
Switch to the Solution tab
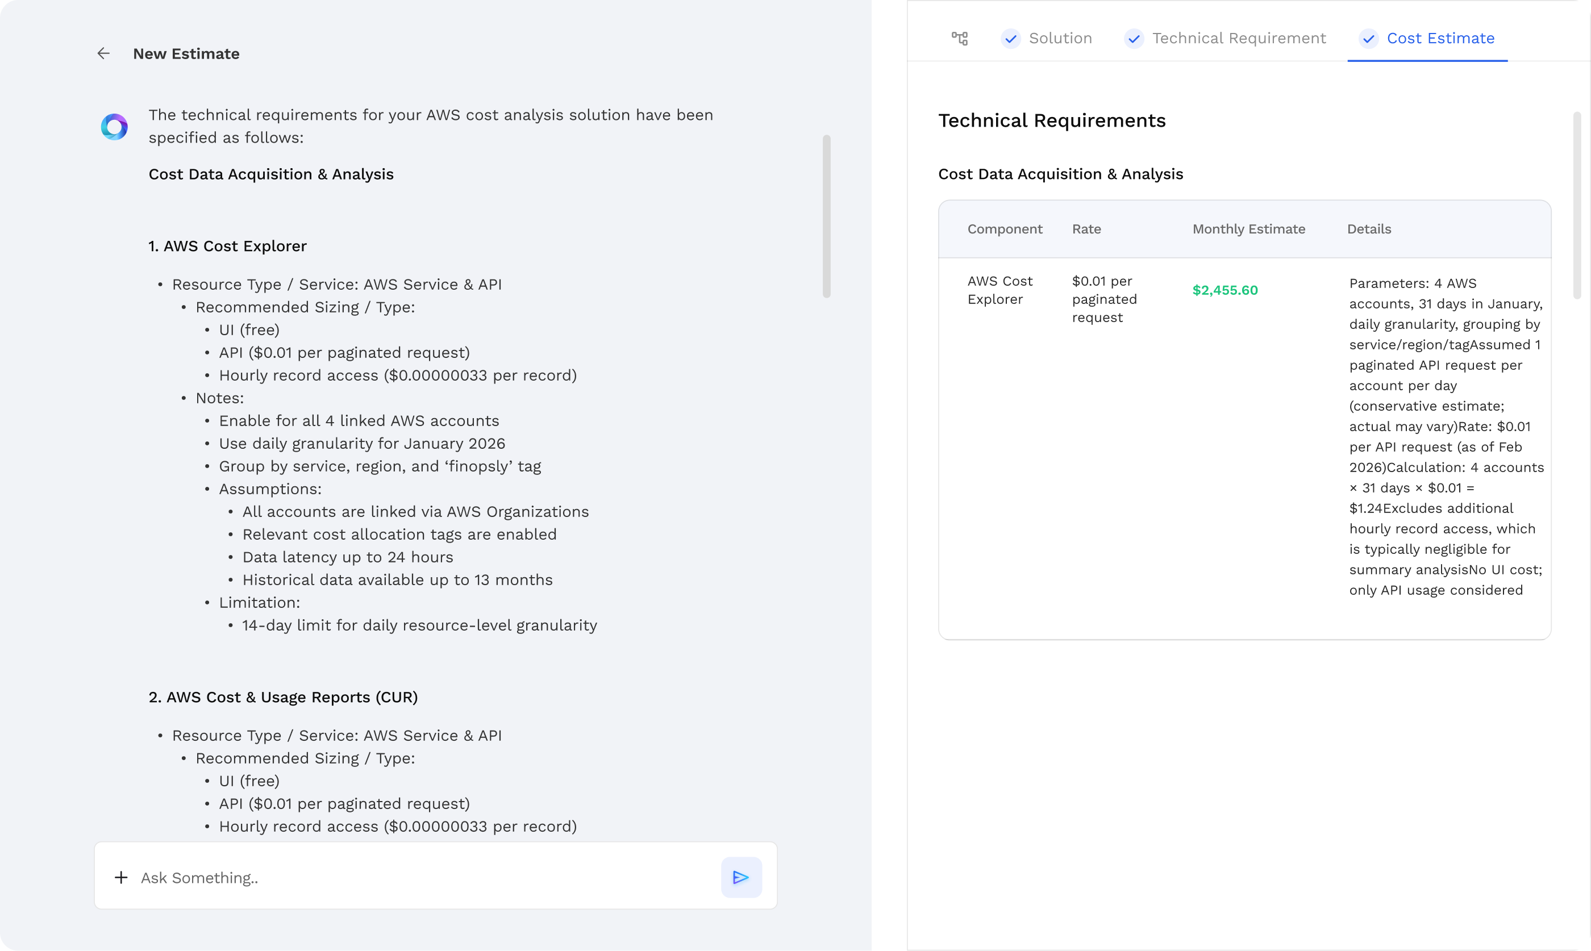tap(1060, 39)
